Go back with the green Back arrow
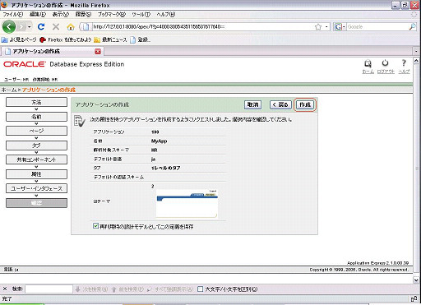The width and height of the screenshot is (421, 305). [9, 27]
